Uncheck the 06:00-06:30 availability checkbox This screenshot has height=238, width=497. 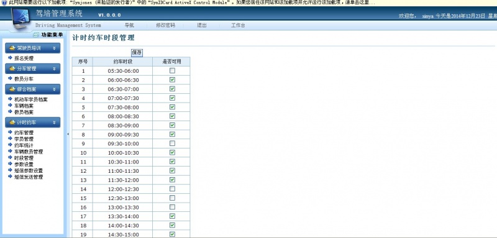tap(172, 80)
